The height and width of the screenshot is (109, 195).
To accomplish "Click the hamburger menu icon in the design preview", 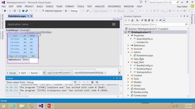I will click(114, 24).
